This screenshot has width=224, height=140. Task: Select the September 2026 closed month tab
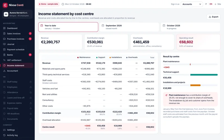coord(129,27)
